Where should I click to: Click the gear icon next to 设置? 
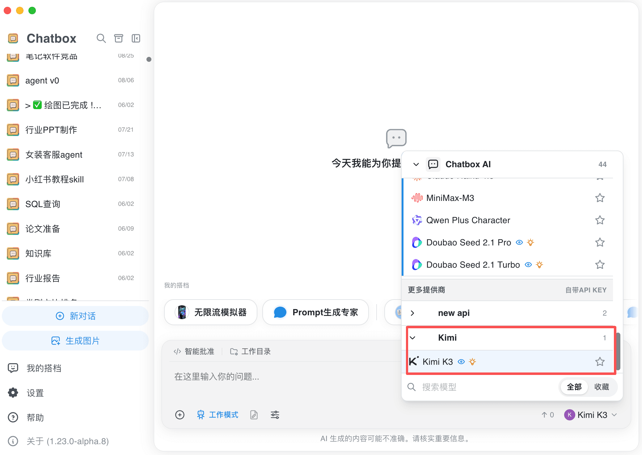pos(13,393)
